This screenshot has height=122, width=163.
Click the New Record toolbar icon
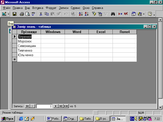(120, 14)
